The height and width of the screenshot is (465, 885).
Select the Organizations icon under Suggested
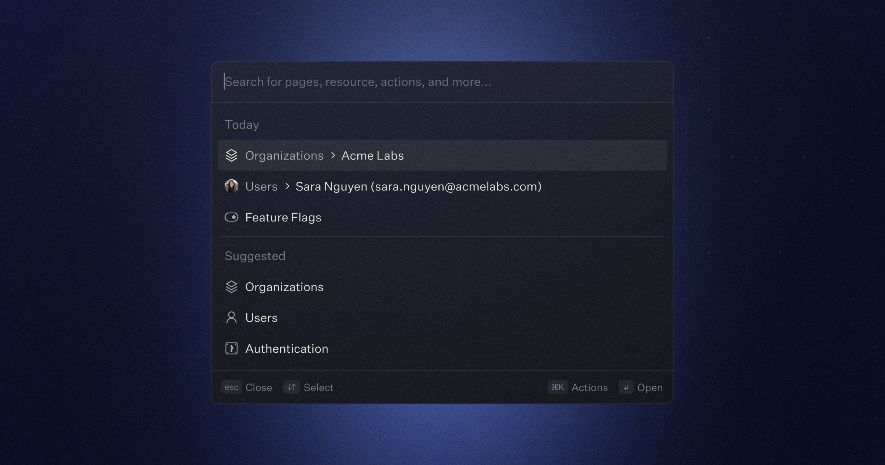(232, 287)
